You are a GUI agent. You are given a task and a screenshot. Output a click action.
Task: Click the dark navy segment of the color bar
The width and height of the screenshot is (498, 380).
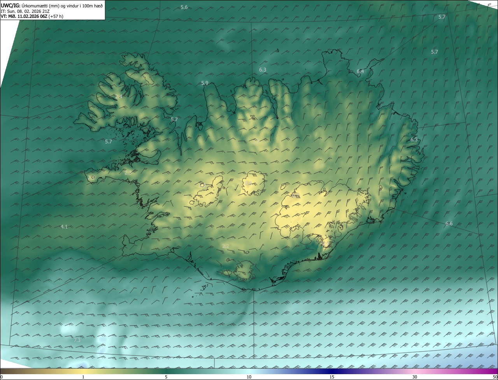(x=332, y=371)
